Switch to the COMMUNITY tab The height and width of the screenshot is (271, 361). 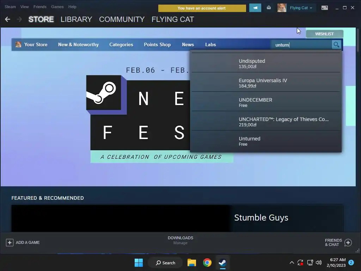point(122,19)
